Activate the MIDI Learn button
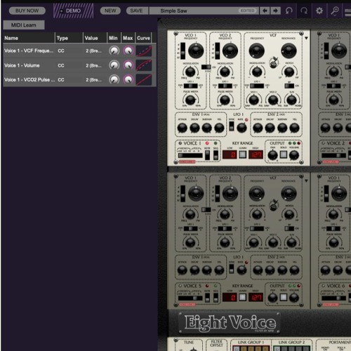Viewport: 351px width, 351px height. pos(24,25)
